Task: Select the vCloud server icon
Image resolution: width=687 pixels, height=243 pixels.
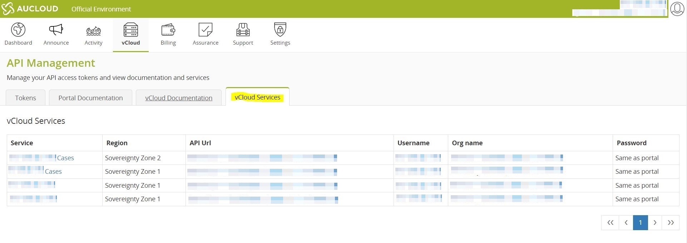Action: tap(130, 30)
